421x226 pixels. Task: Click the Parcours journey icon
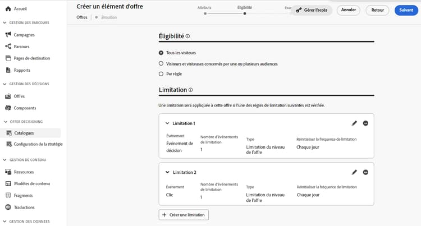(x=8, y=47)
